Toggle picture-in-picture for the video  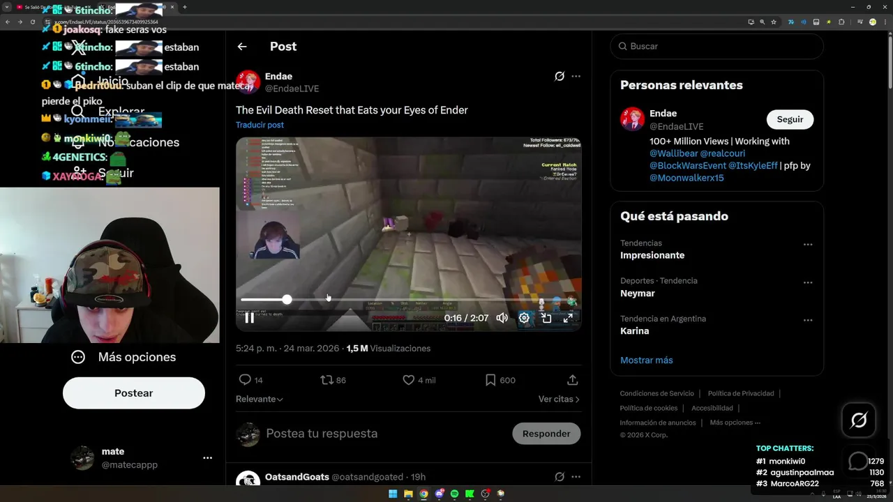[546, 318]
